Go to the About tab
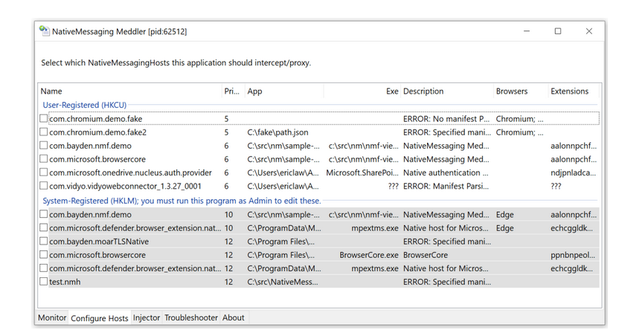Screen dimensions: 619x330 pyautogui.click(x=233, y=318)
